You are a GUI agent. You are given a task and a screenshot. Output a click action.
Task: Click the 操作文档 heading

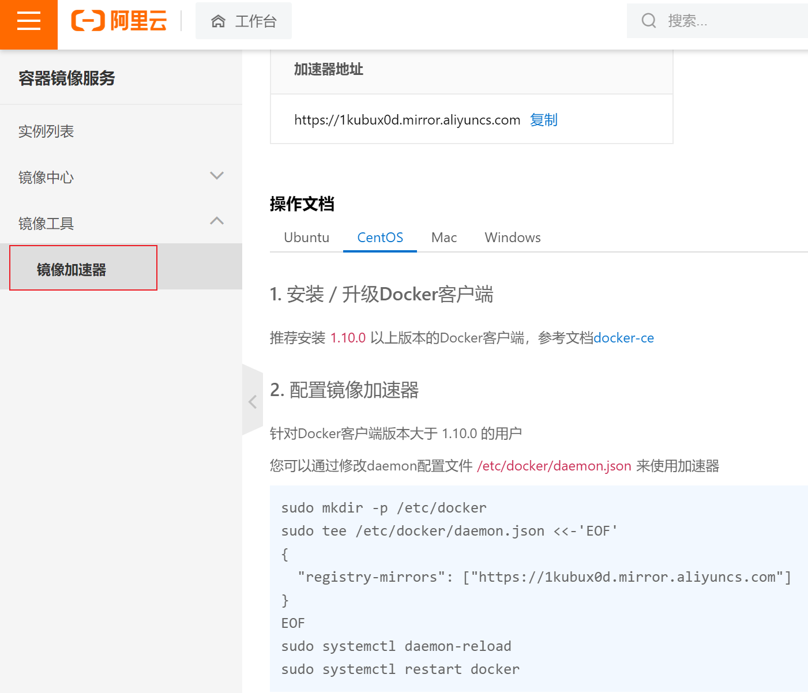[302, 204]
